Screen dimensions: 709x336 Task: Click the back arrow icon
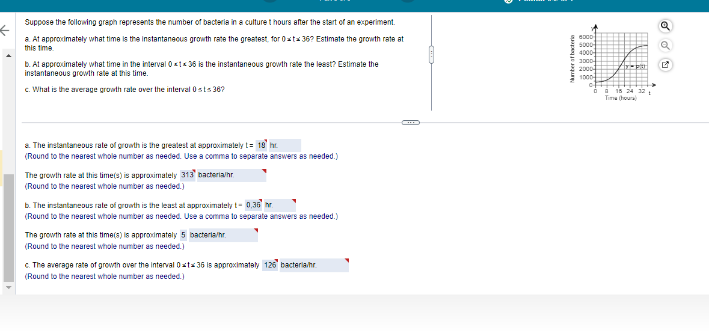pos(5,31)
